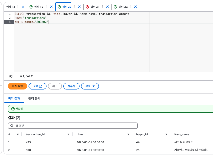Open the three-dot menu for 쿼리 18
This screenshot has height=161, width=213.
point(18,7)
